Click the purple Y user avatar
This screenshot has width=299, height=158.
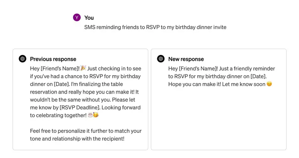(x=77, y=17)
